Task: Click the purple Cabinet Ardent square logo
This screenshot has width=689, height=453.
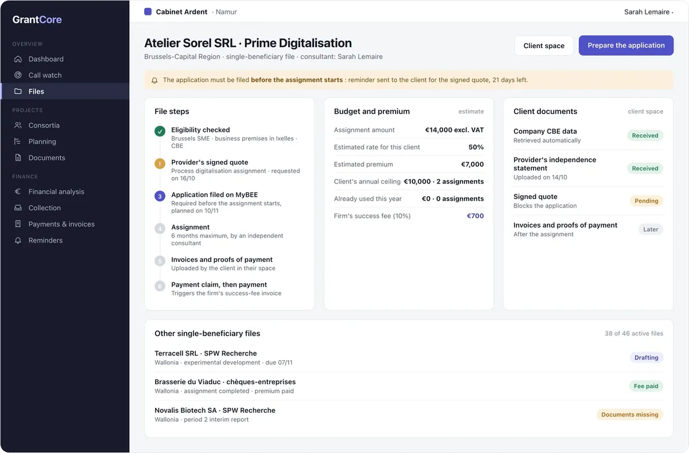Action: pos(148,11)
